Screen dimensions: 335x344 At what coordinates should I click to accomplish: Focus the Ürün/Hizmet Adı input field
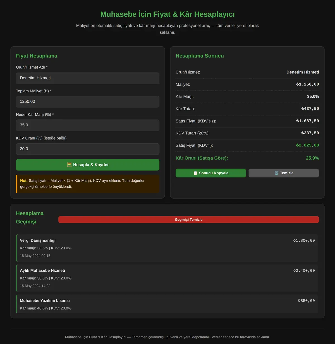click(88, 78)
